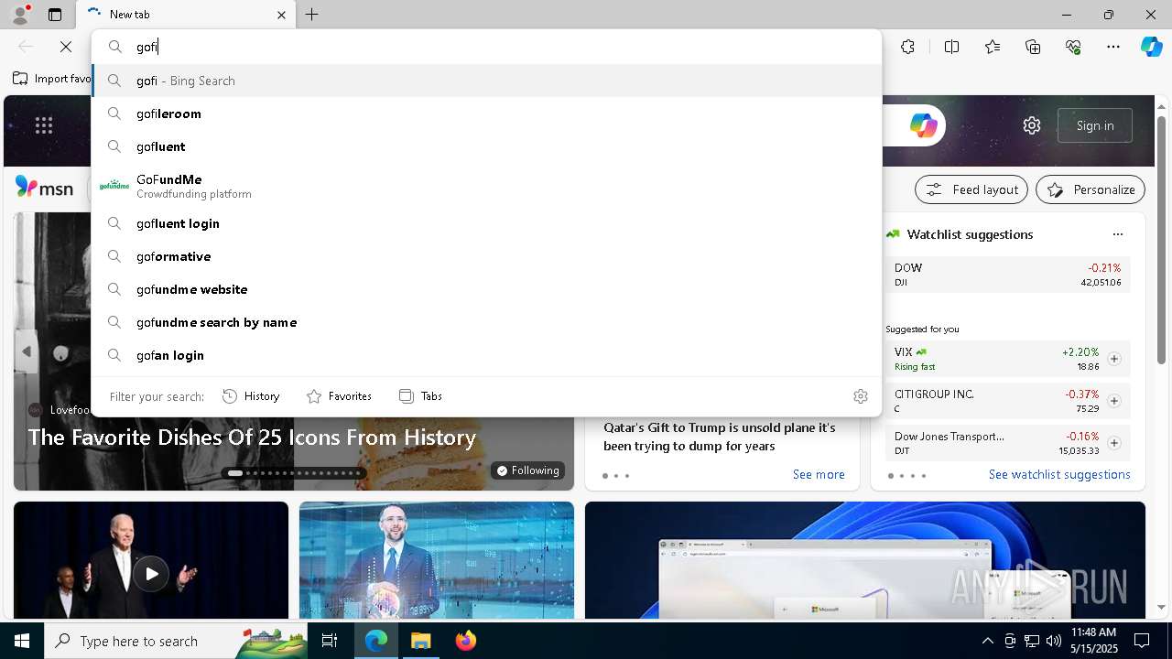
Task: Open the Copilot logo on the page
Action: point(923,125)
